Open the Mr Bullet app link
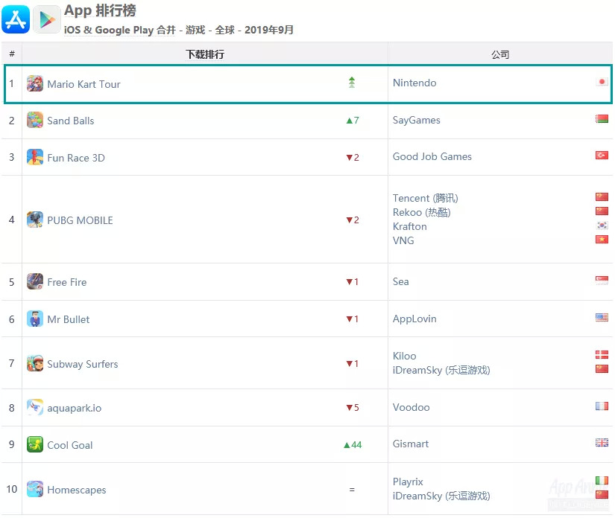This screenshot has width=615, height=518. tap(69, 319)
